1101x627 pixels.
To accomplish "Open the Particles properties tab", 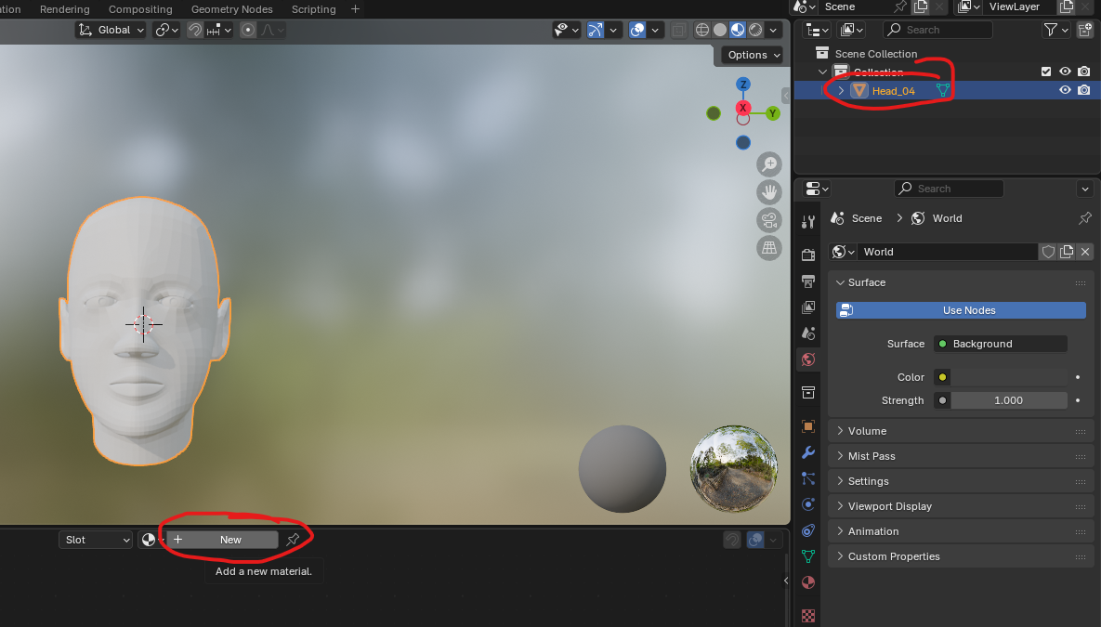I will click(x=808, y=478).
